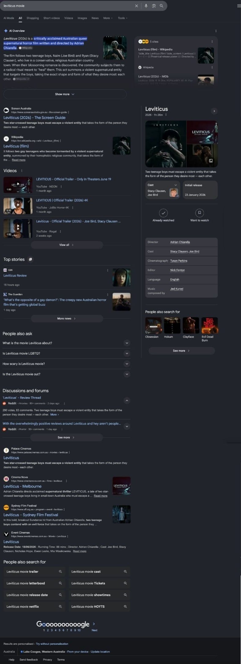Search Leviticus movie showtimes suggestion
241x664 pixels.
point(99,595)
